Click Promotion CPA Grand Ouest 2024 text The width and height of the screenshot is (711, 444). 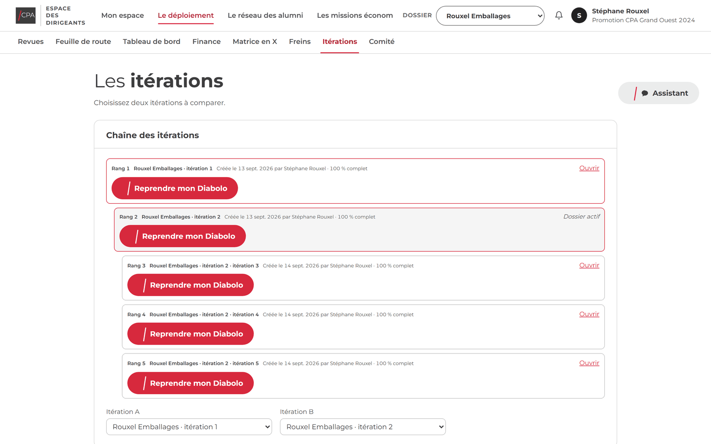pos(643,20)
